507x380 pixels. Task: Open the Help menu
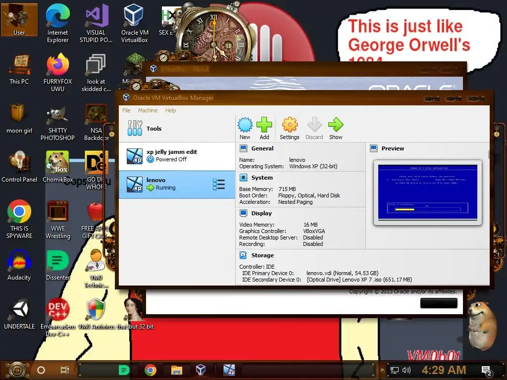pyautogui.click(x=170, y=110)
